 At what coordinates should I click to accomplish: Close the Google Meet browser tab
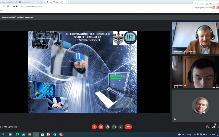pos(41,2)
